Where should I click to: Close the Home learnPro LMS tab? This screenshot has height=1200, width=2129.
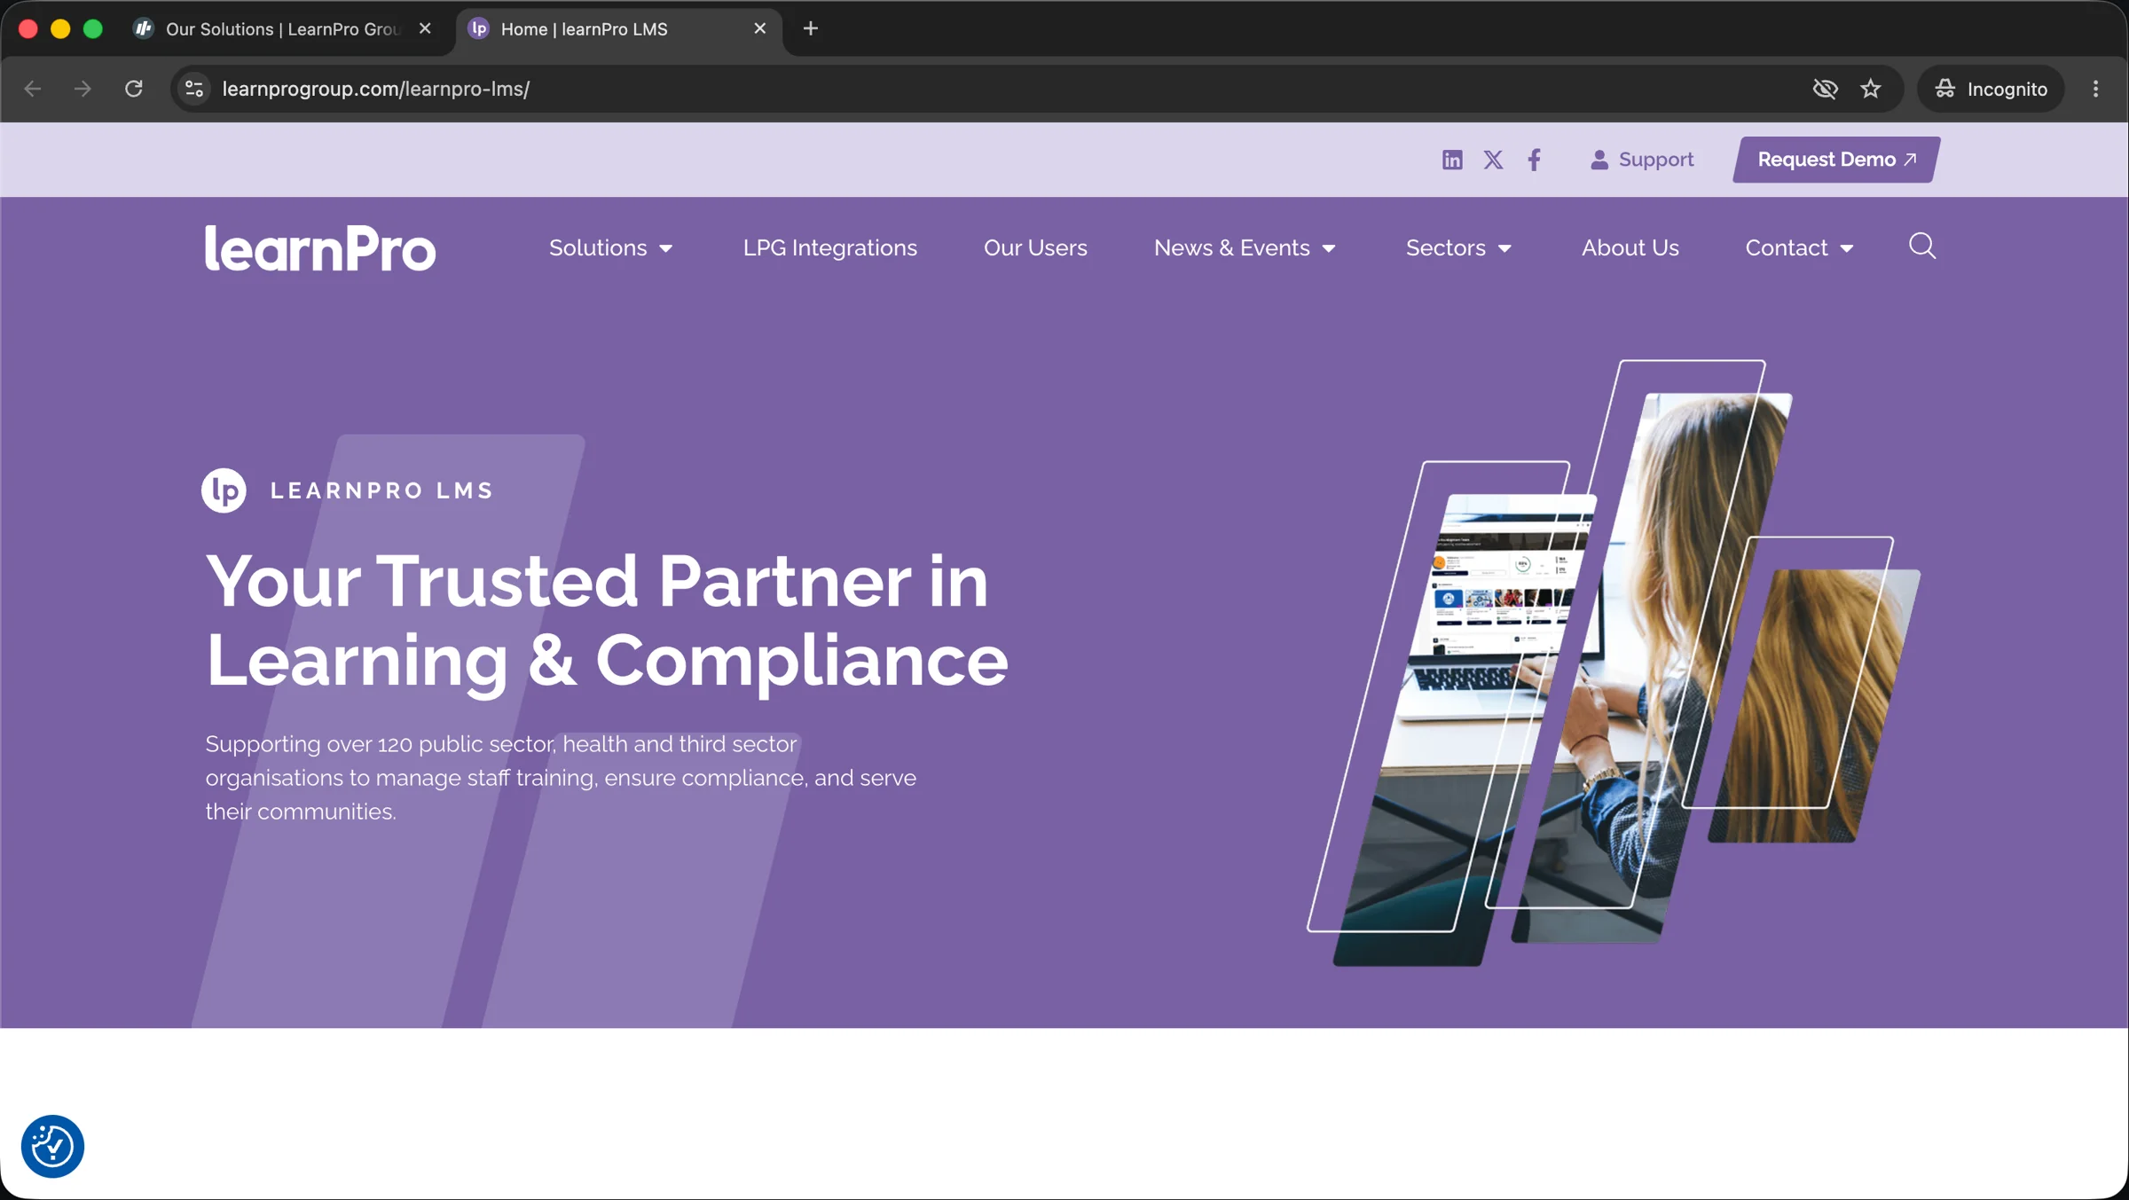pos(759,28)
